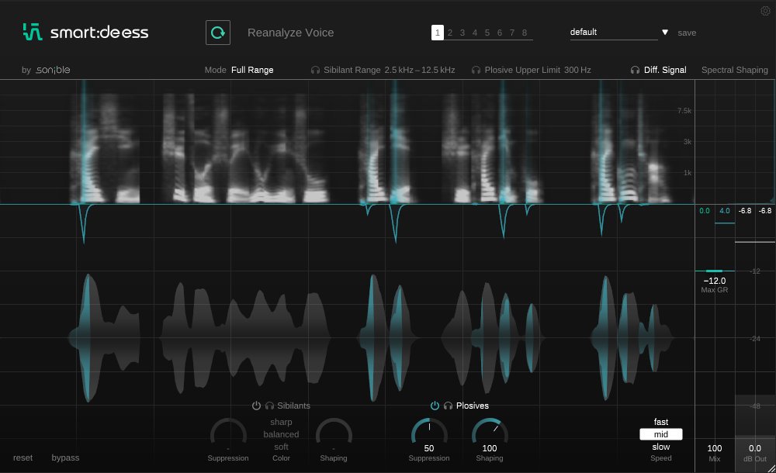The height and width of the screenshot is (473, 776).
Task: Solo Sibilants with its headphone icon
Action: (269, 406)
